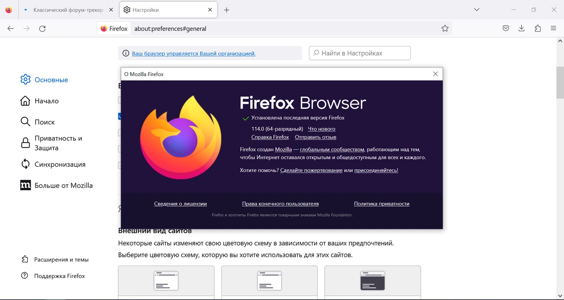Open Больше от Mozilla category

coord(57,185)
